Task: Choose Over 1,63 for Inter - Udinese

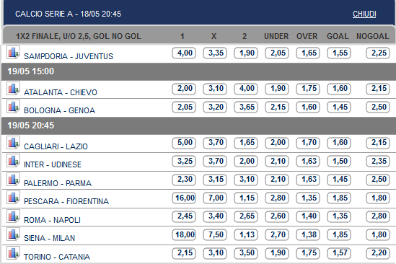Action: click(x=308, y=161)
